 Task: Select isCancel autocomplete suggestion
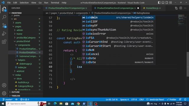[118, 54]
